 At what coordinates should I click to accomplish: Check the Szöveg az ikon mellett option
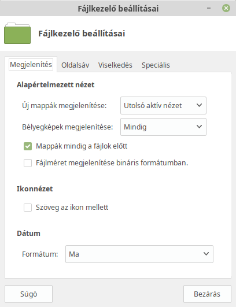click(28, 208)
